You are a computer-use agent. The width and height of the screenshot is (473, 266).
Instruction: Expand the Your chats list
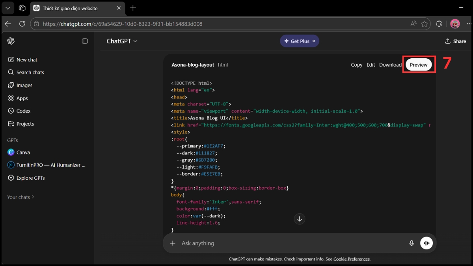[x=20, y=197]
